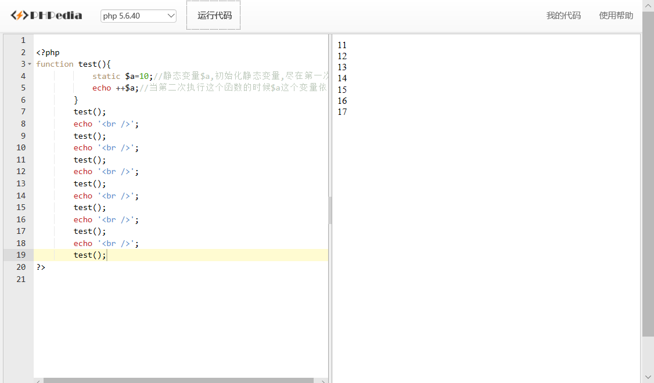Click output value 14

click(342, 78)
